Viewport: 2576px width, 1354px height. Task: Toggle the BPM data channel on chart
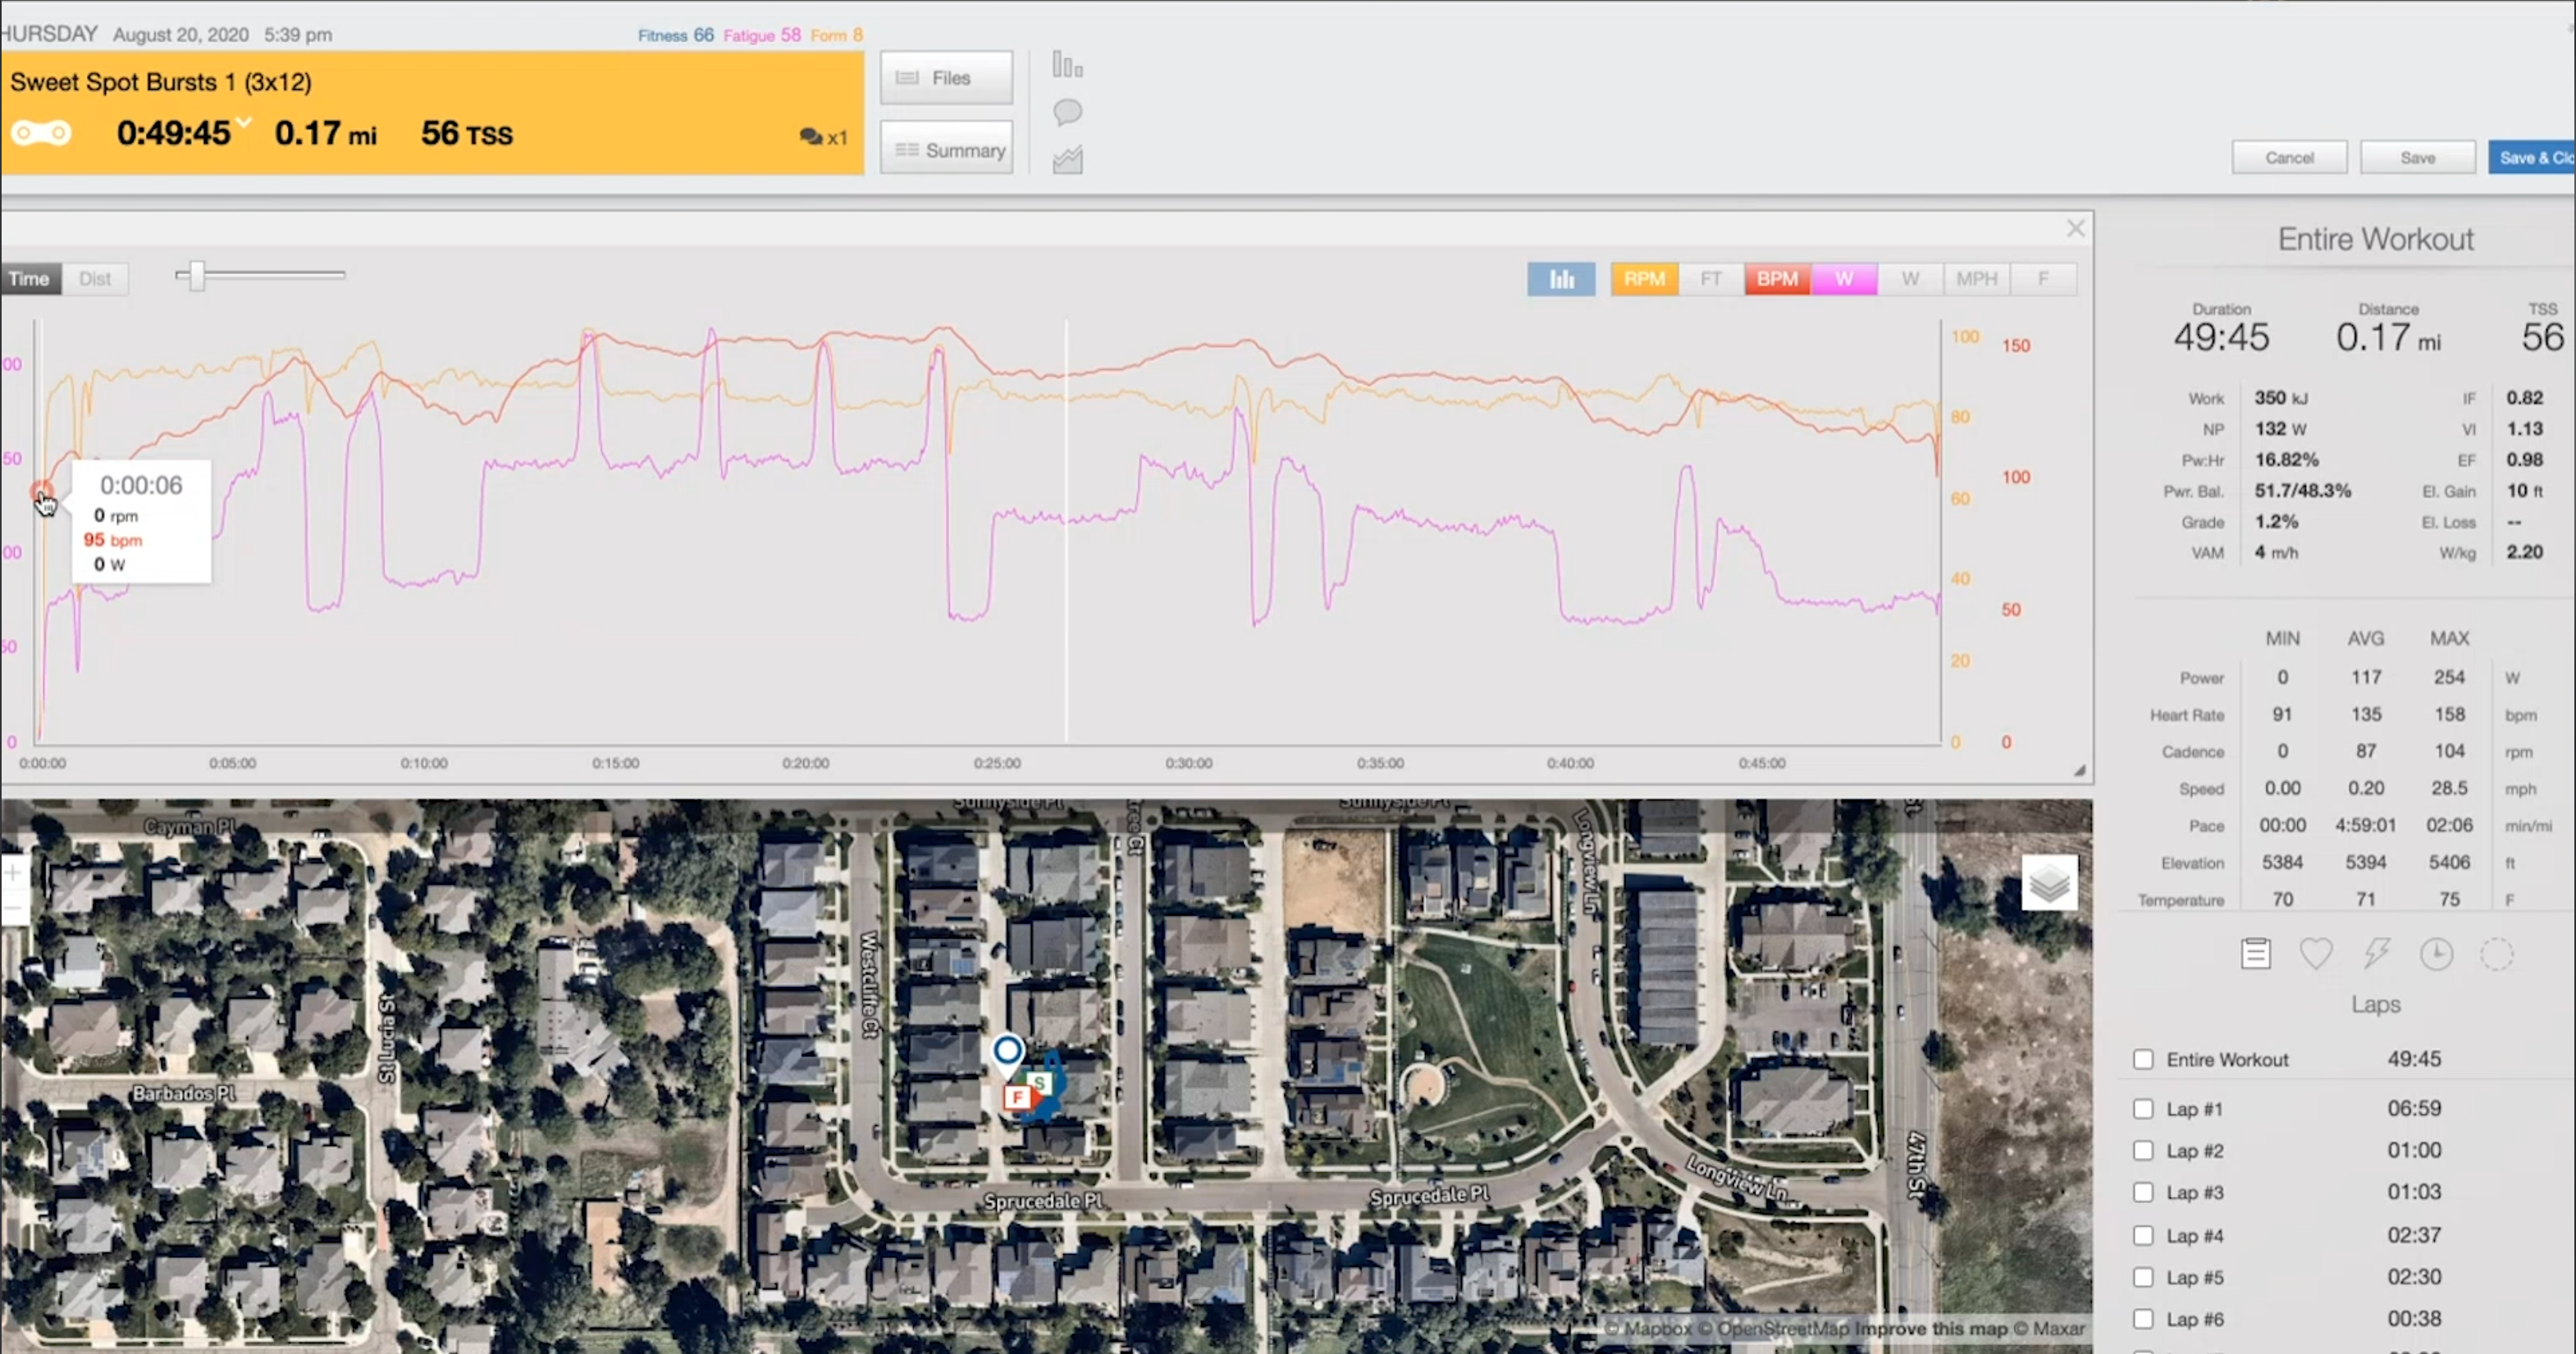(1777, 278)
